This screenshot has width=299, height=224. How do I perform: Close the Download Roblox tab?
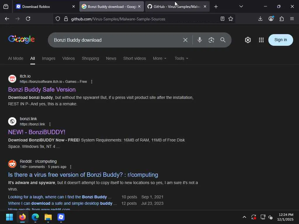[x=74, y=6]
